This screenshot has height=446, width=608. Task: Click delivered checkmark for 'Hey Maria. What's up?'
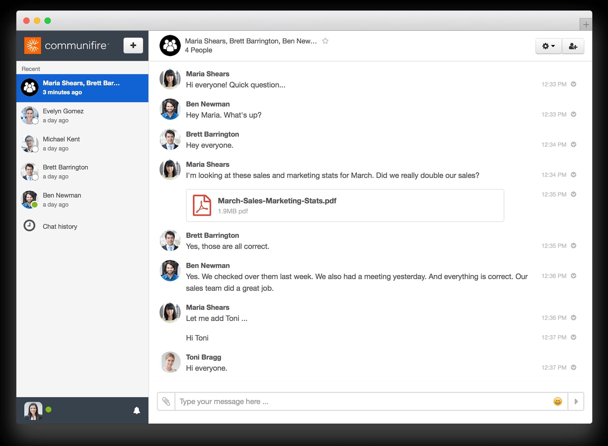click(x=574, y=114)
